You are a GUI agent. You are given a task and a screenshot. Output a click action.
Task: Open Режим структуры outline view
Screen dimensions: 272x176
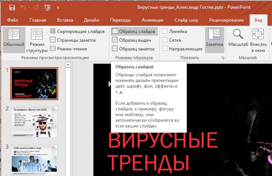(37, 42)
